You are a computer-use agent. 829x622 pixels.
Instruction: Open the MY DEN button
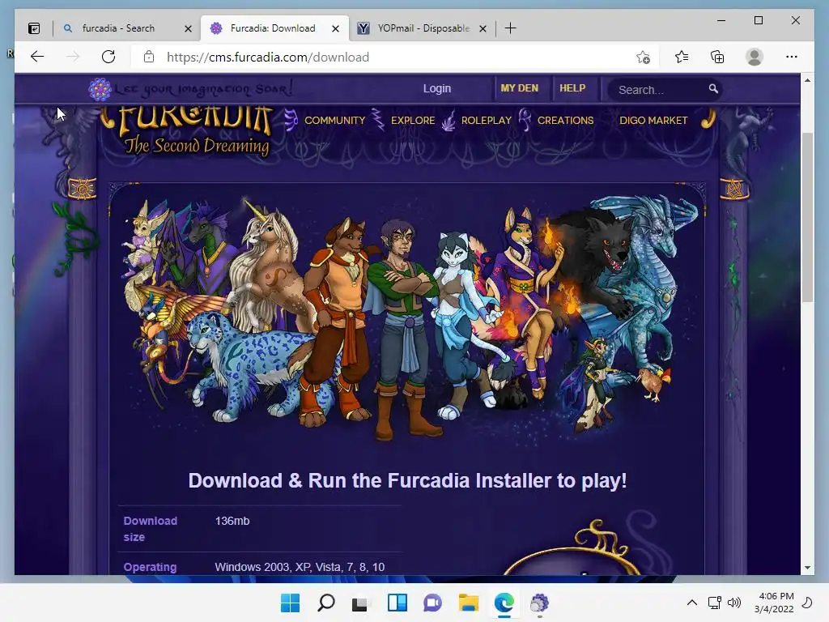pos(519,88)
